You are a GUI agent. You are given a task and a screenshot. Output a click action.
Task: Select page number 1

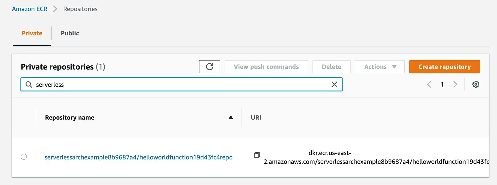442,84
